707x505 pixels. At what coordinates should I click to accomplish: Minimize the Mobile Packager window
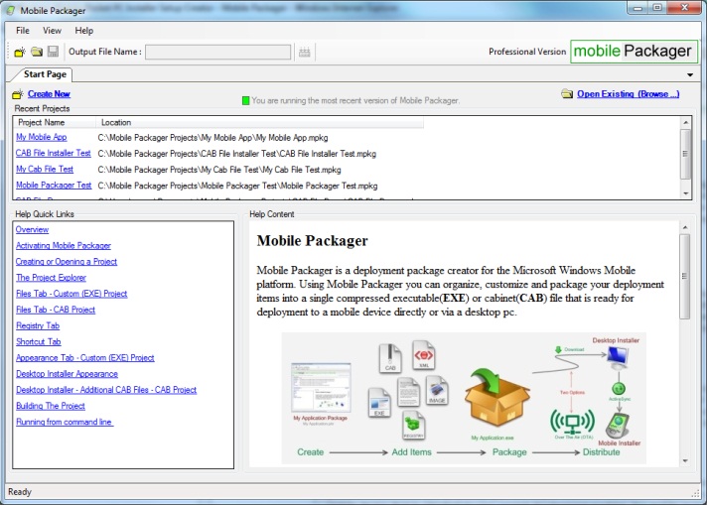pyautogui.click(x=637, y=8)
